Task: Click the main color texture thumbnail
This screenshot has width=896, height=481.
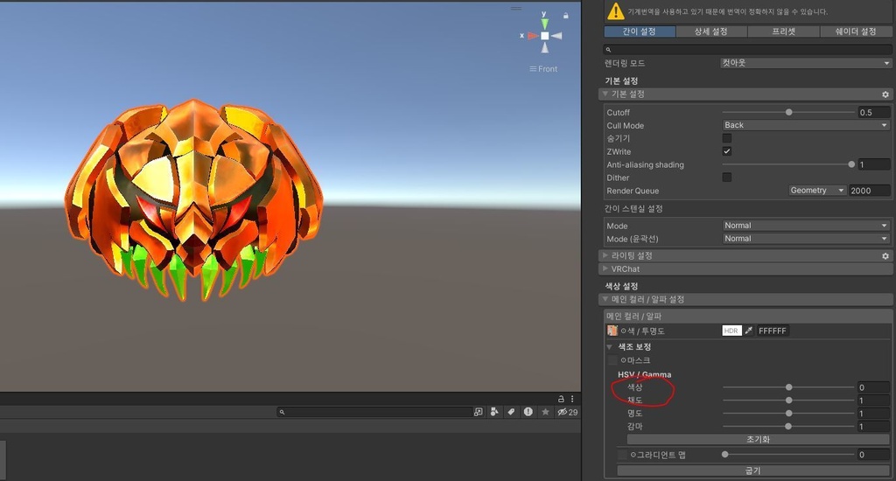Action: pyautogui.click(x=612, y=331)
